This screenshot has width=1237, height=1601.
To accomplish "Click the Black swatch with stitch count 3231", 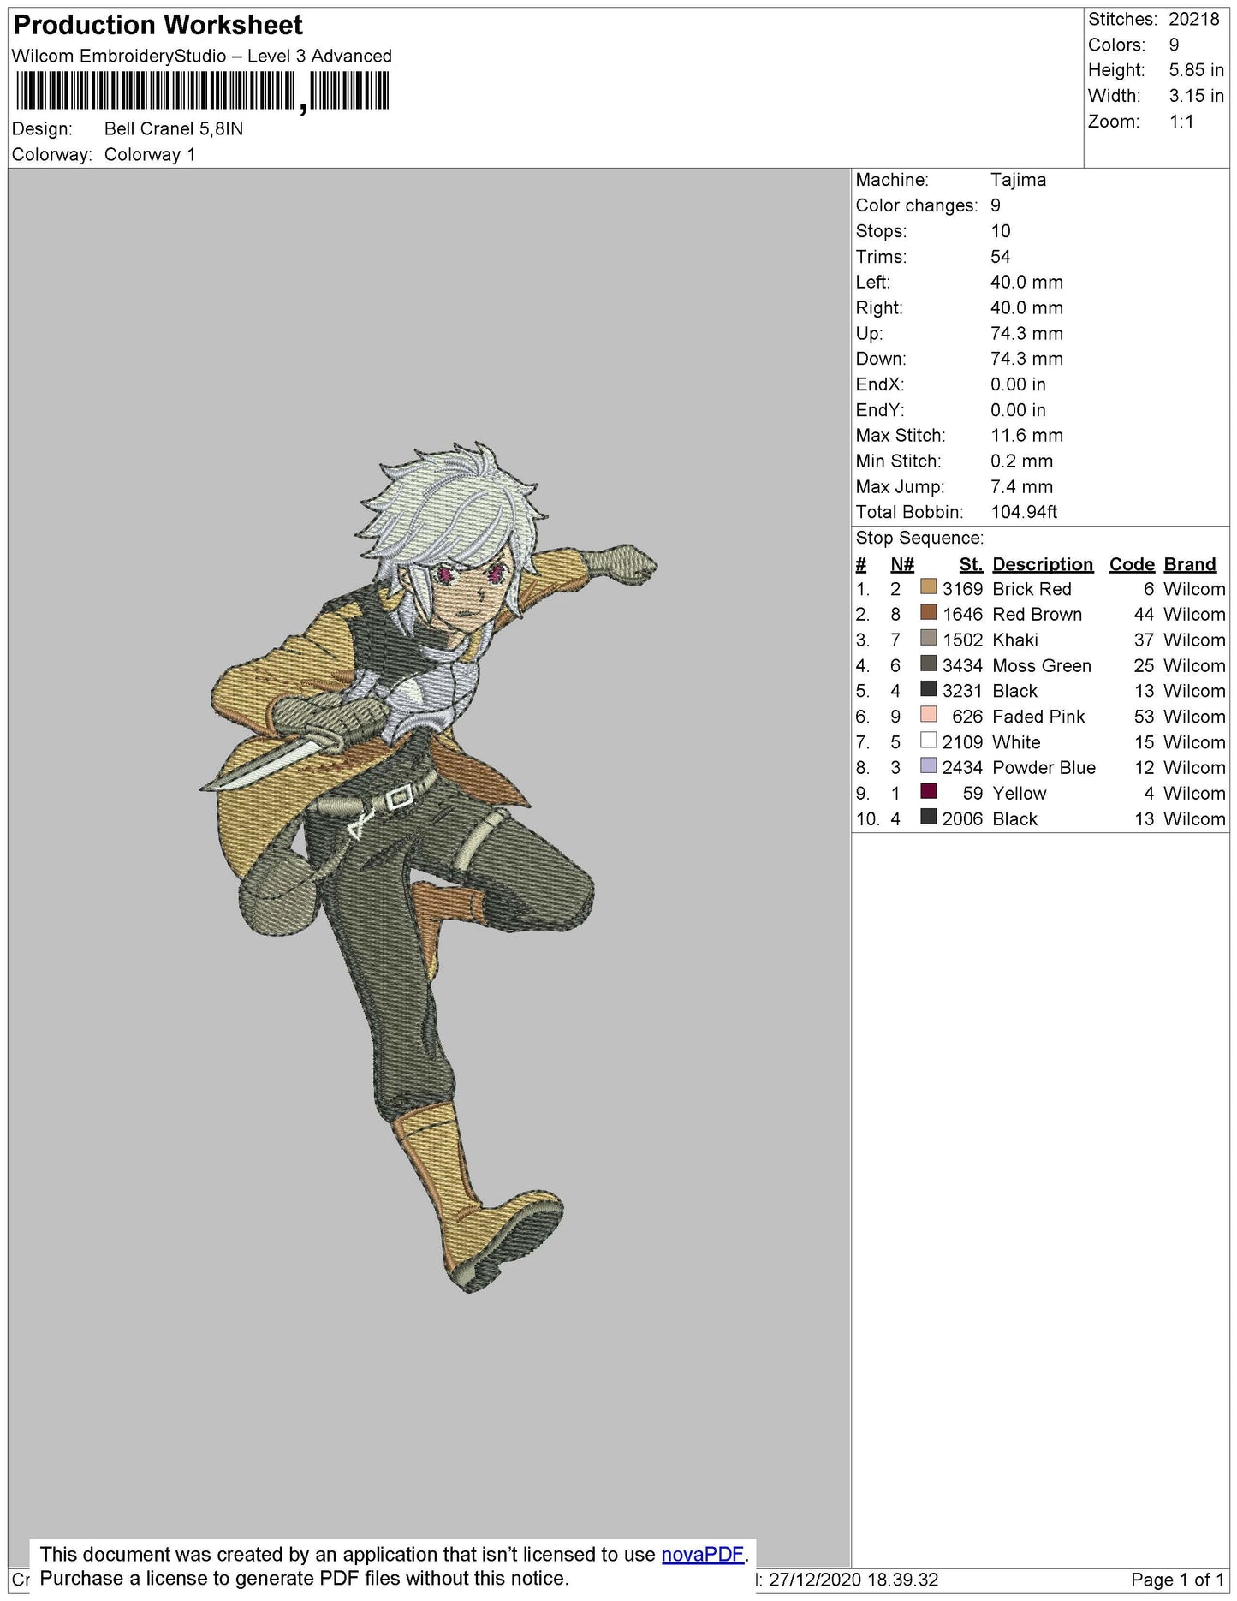I will coord(928,688).
